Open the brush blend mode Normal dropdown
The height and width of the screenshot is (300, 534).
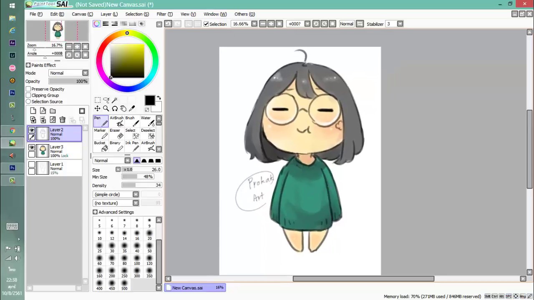click(112, 160)
